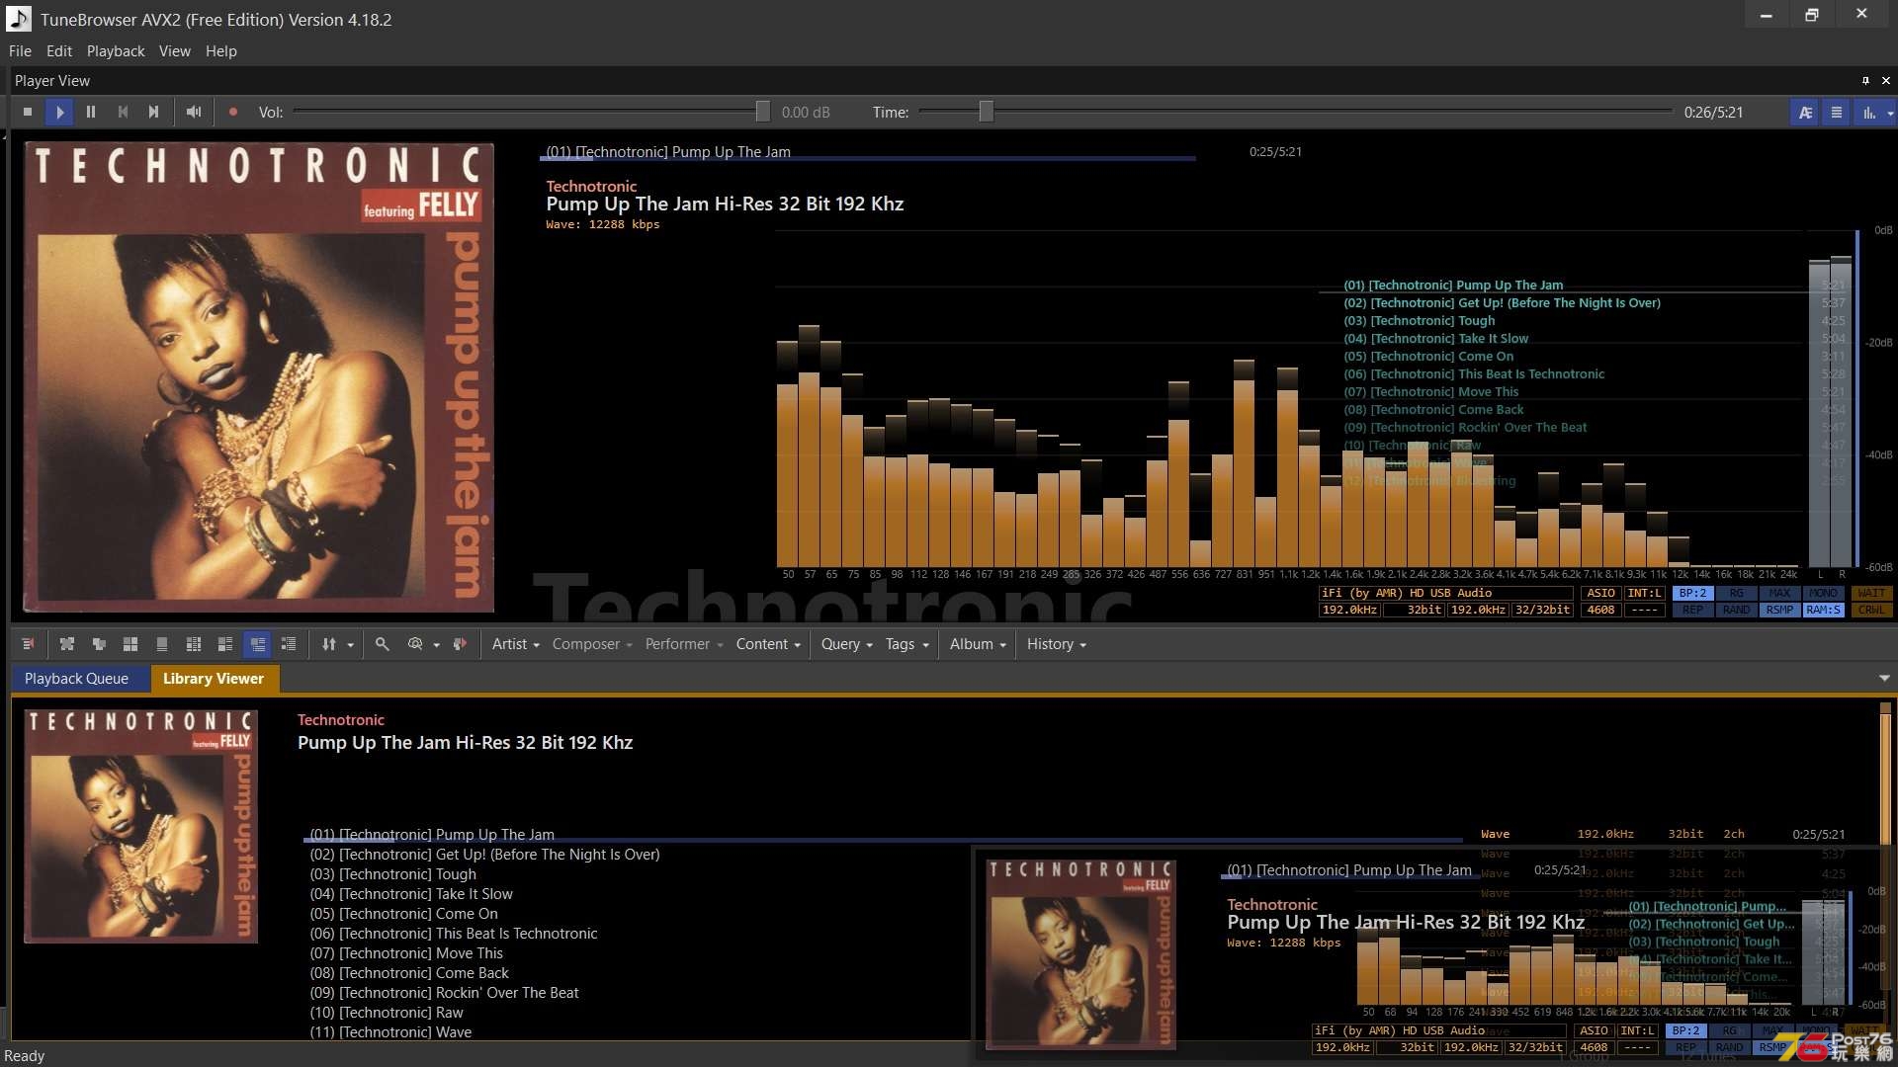Open the Query dropdown

click(x=847, y=644)
